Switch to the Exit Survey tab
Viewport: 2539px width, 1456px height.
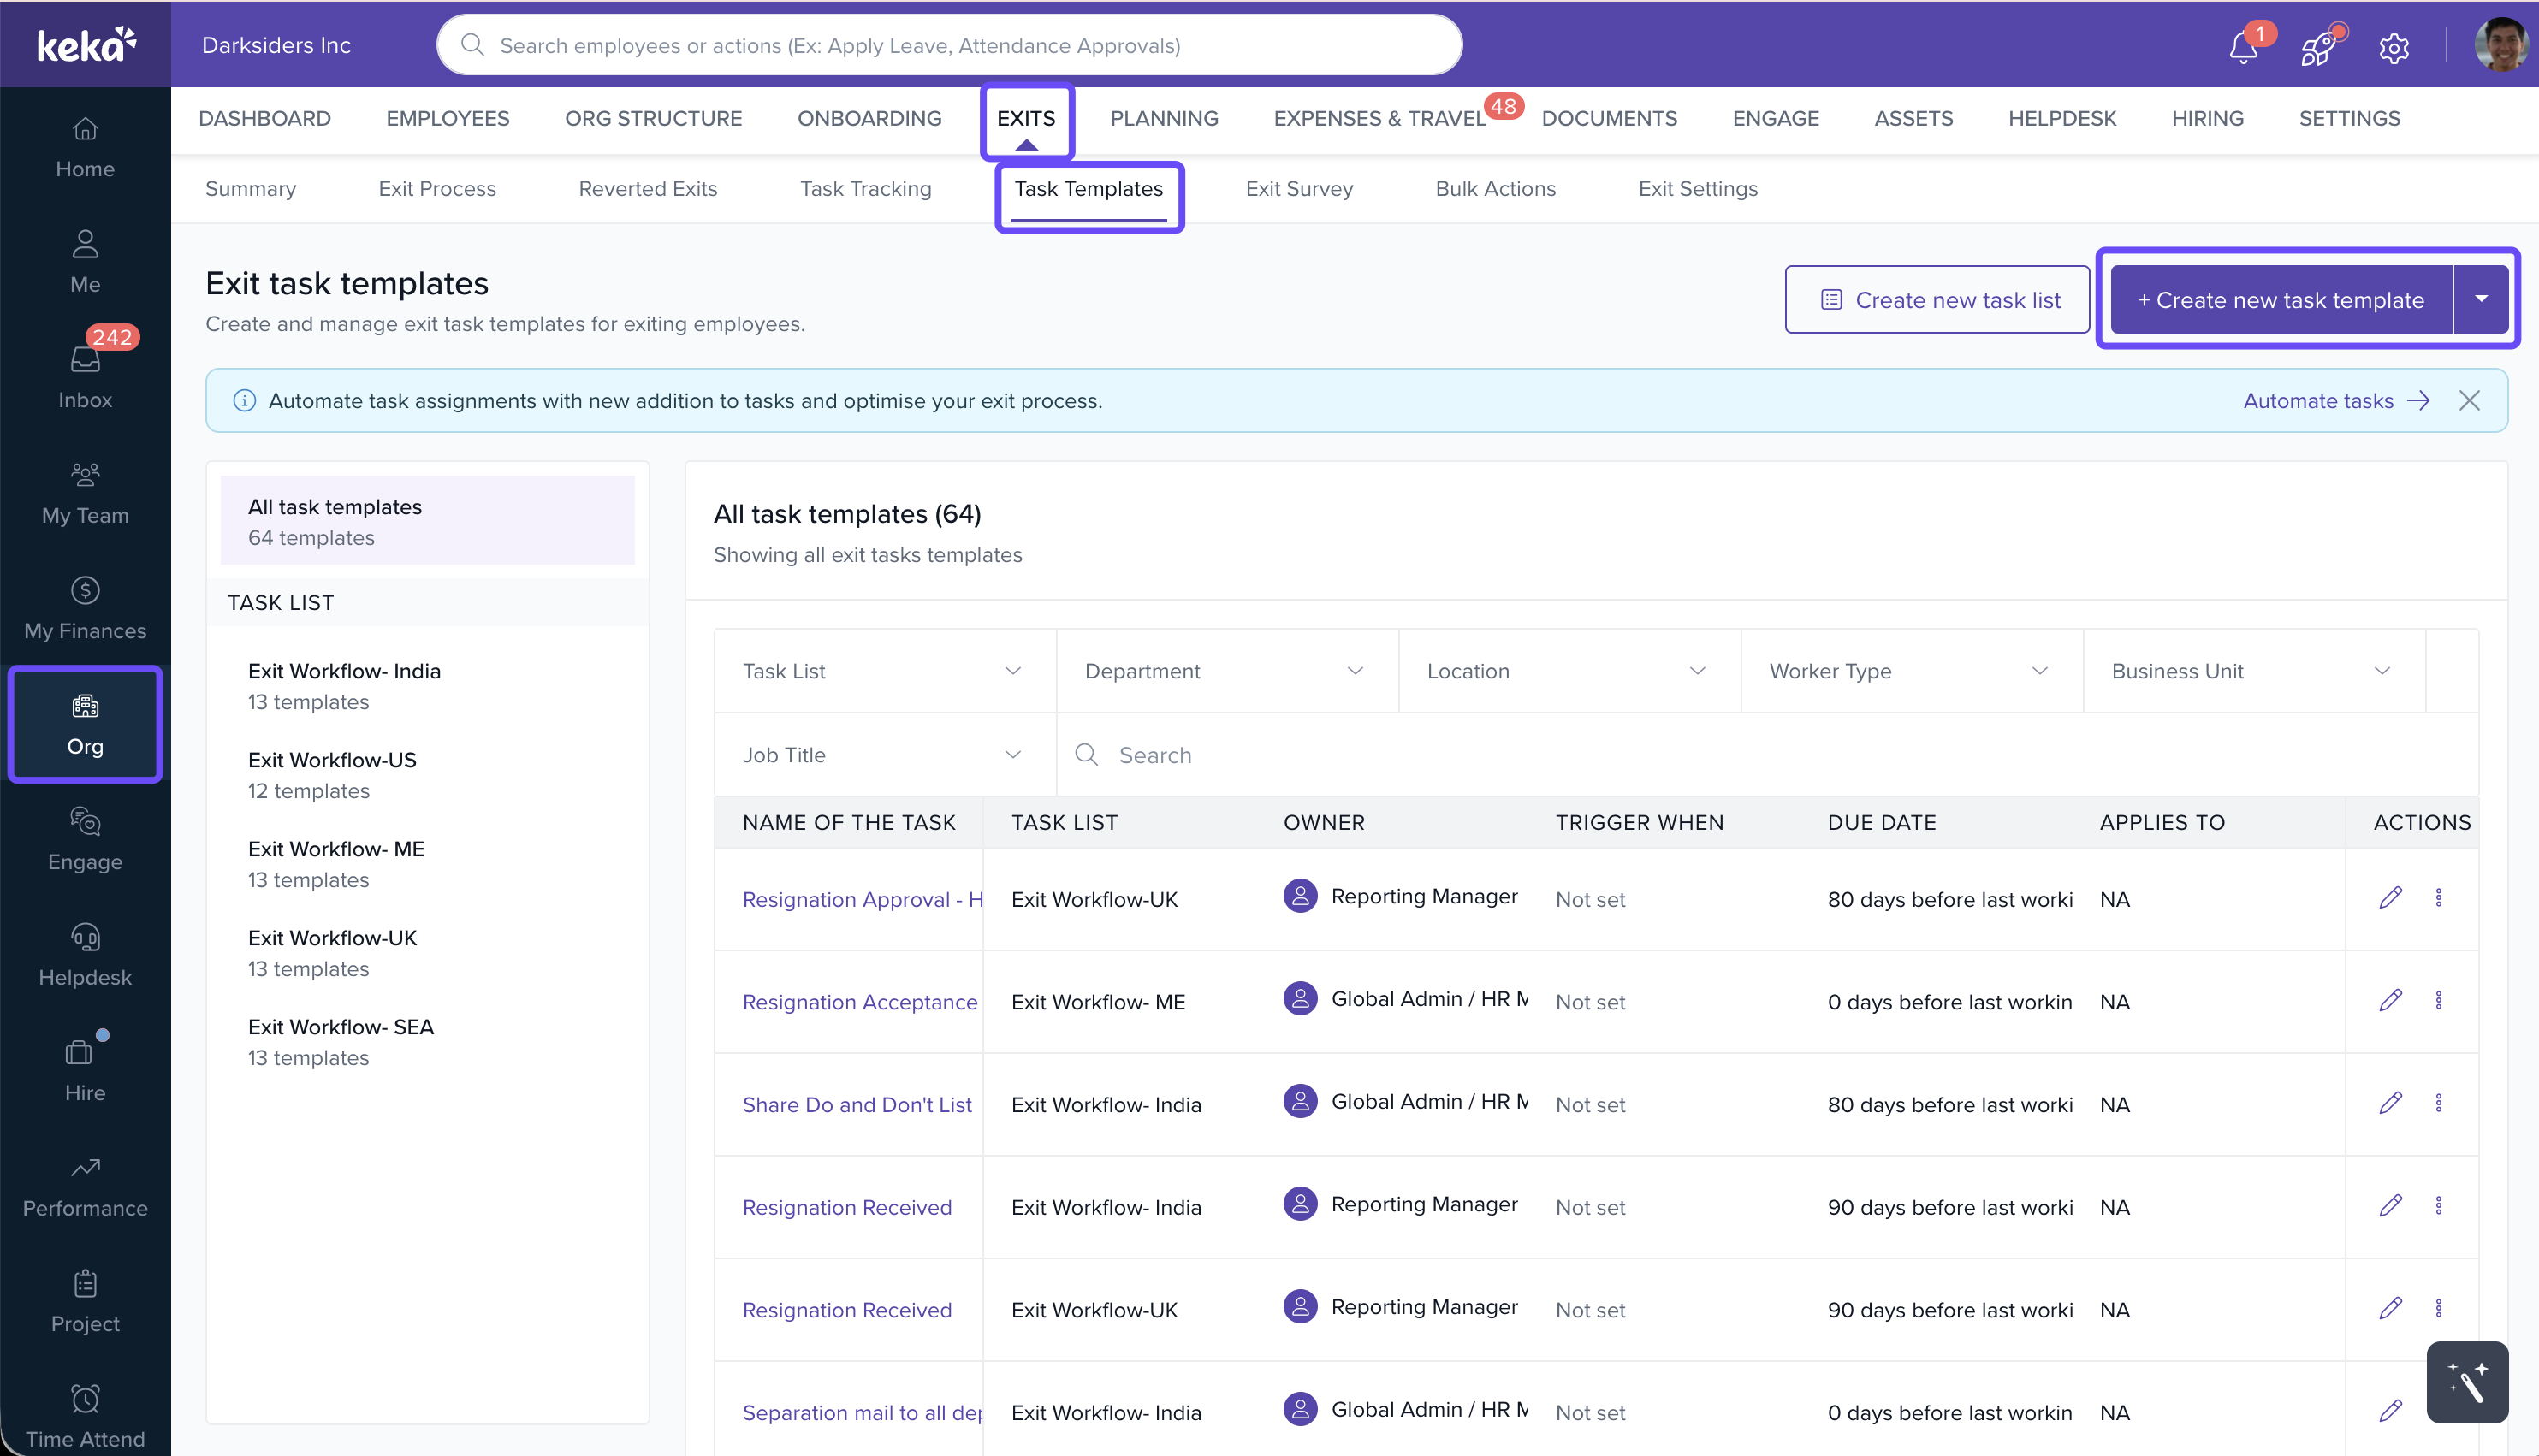pyautogui.click(x=1298, y=189)
